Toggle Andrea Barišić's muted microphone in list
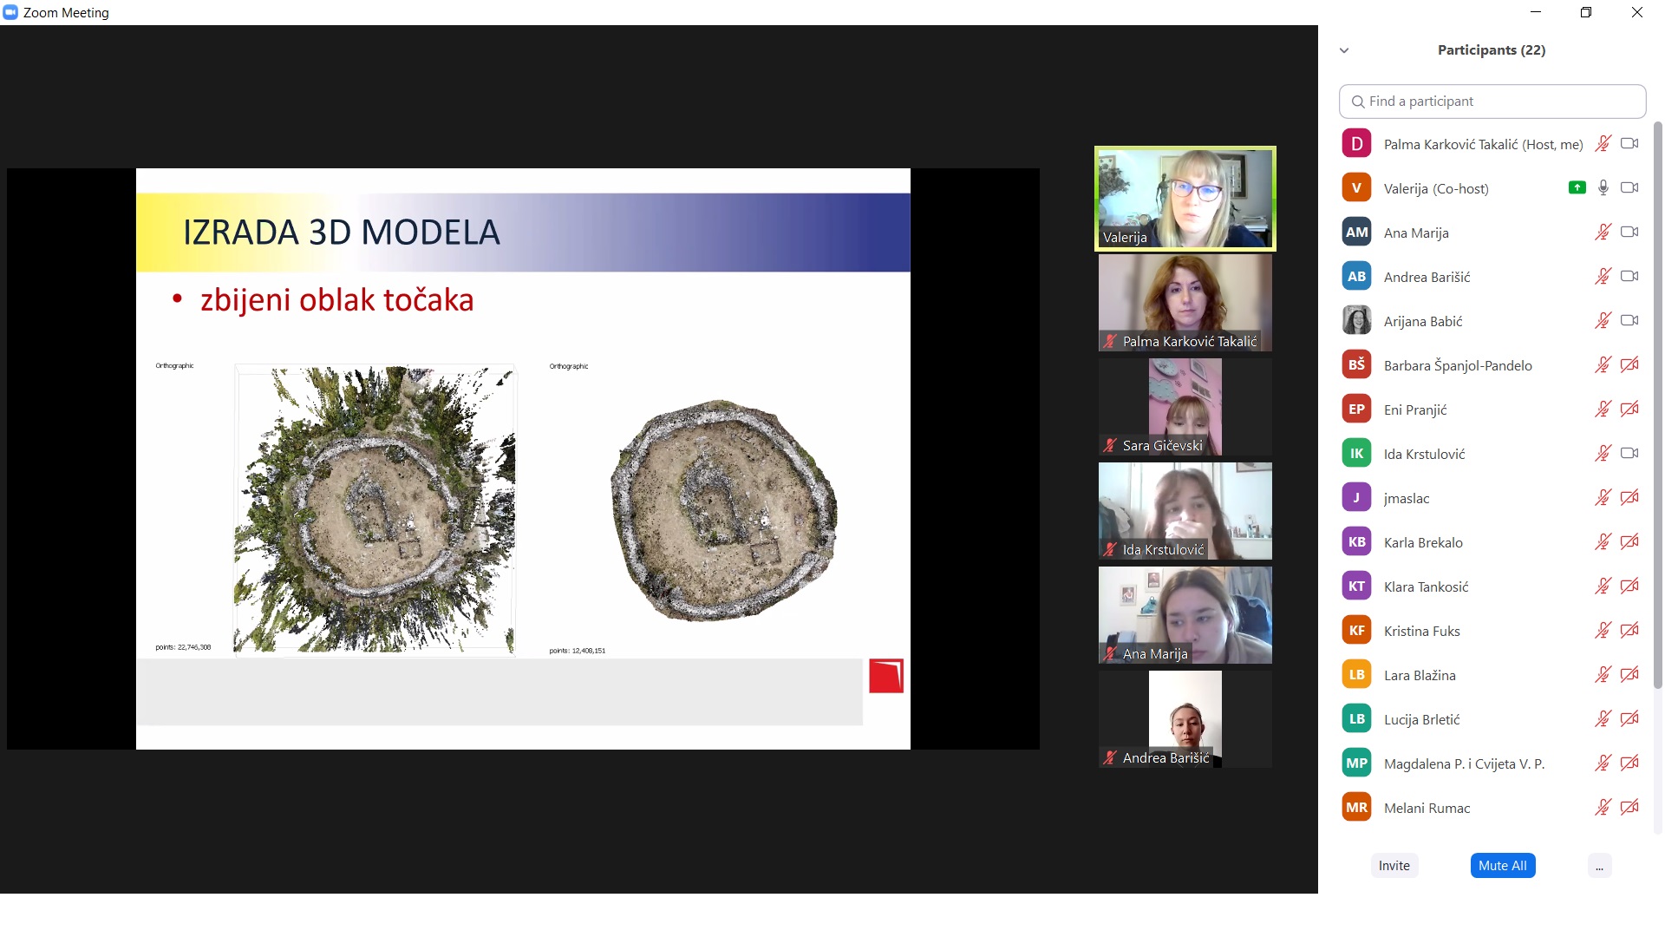The image size is (1665, 937). pos(1603,276)
